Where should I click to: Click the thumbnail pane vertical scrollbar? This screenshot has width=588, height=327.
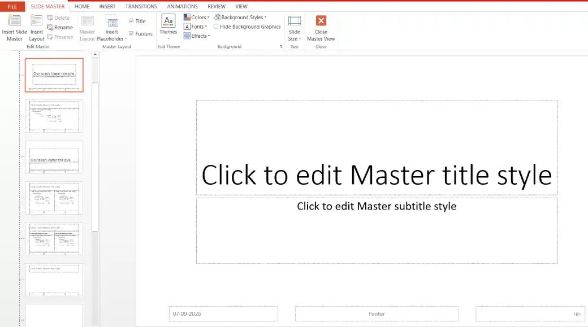click(x=95, y=156)
